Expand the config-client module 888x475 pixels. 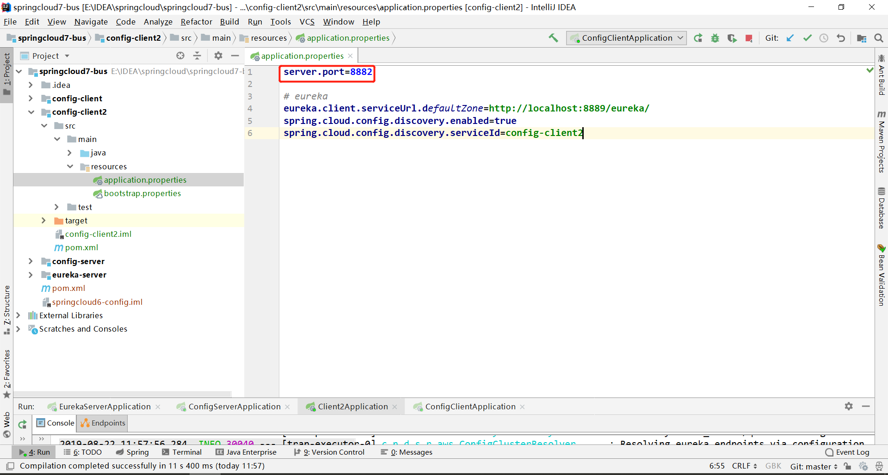[31, 99]
